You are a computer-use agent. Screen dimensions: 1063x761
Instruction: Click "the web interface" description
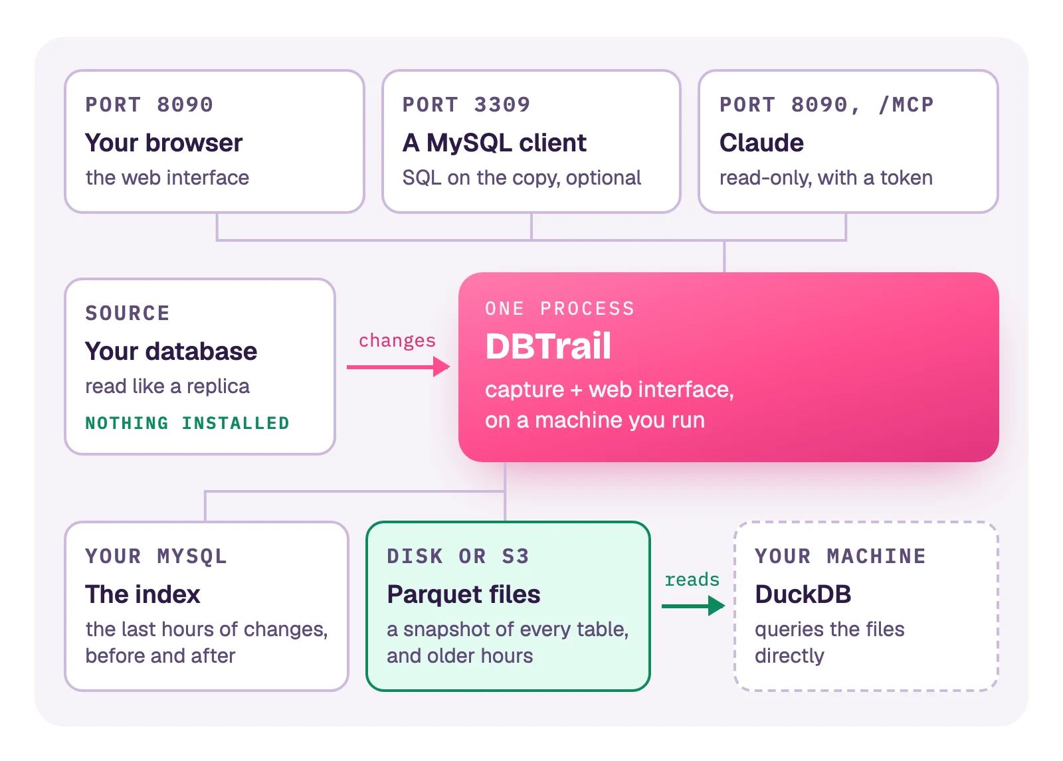point(167,177)
